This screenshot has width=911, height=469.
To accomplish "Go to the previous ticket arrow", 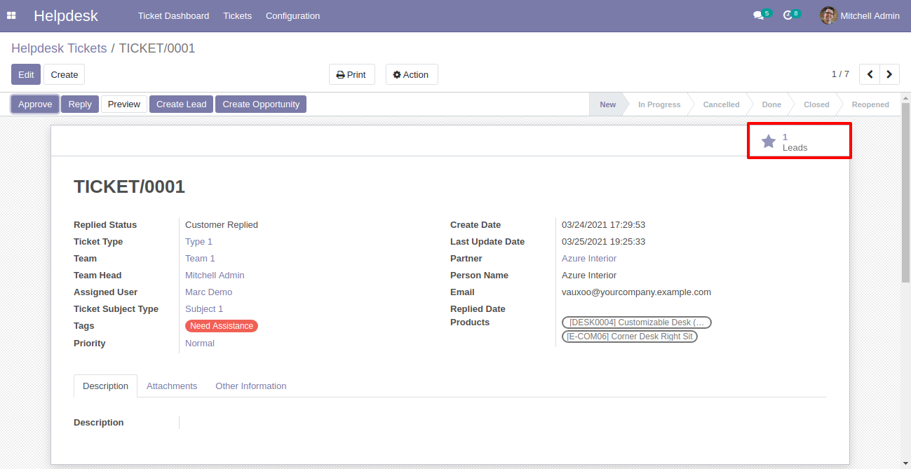I will [x=870, y=74].
